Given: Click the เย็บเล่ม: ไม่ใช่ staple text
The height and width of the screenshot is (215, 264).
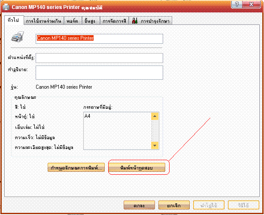Looking at the screenshot, I should 30,127.
